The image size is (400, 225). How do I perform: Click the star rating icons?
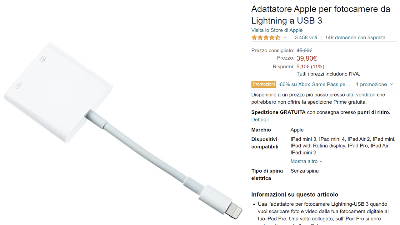(x=266, y=38)
